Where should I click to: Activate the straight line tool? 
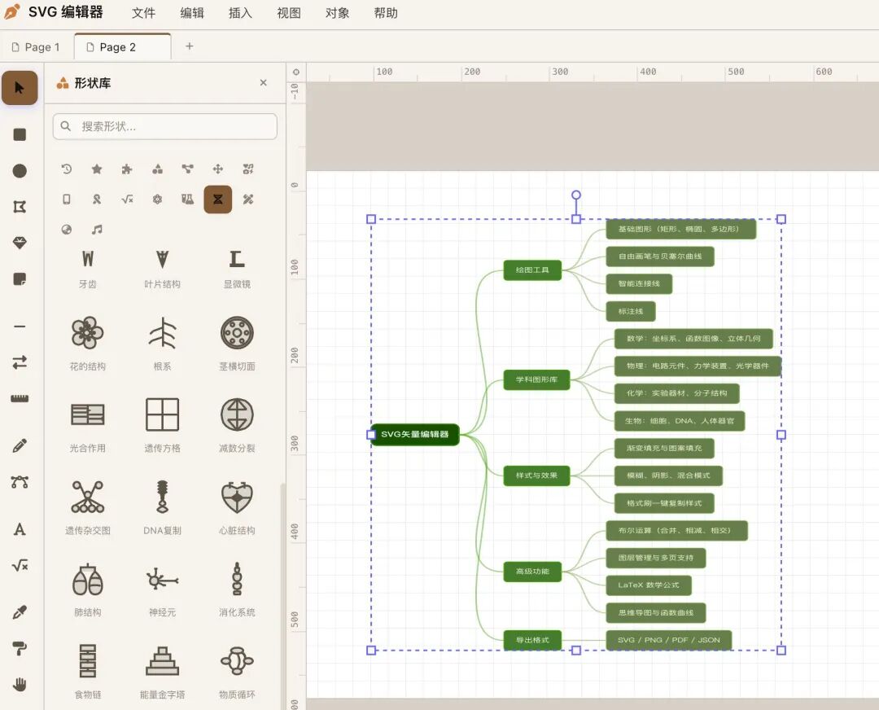pos(20,326)
